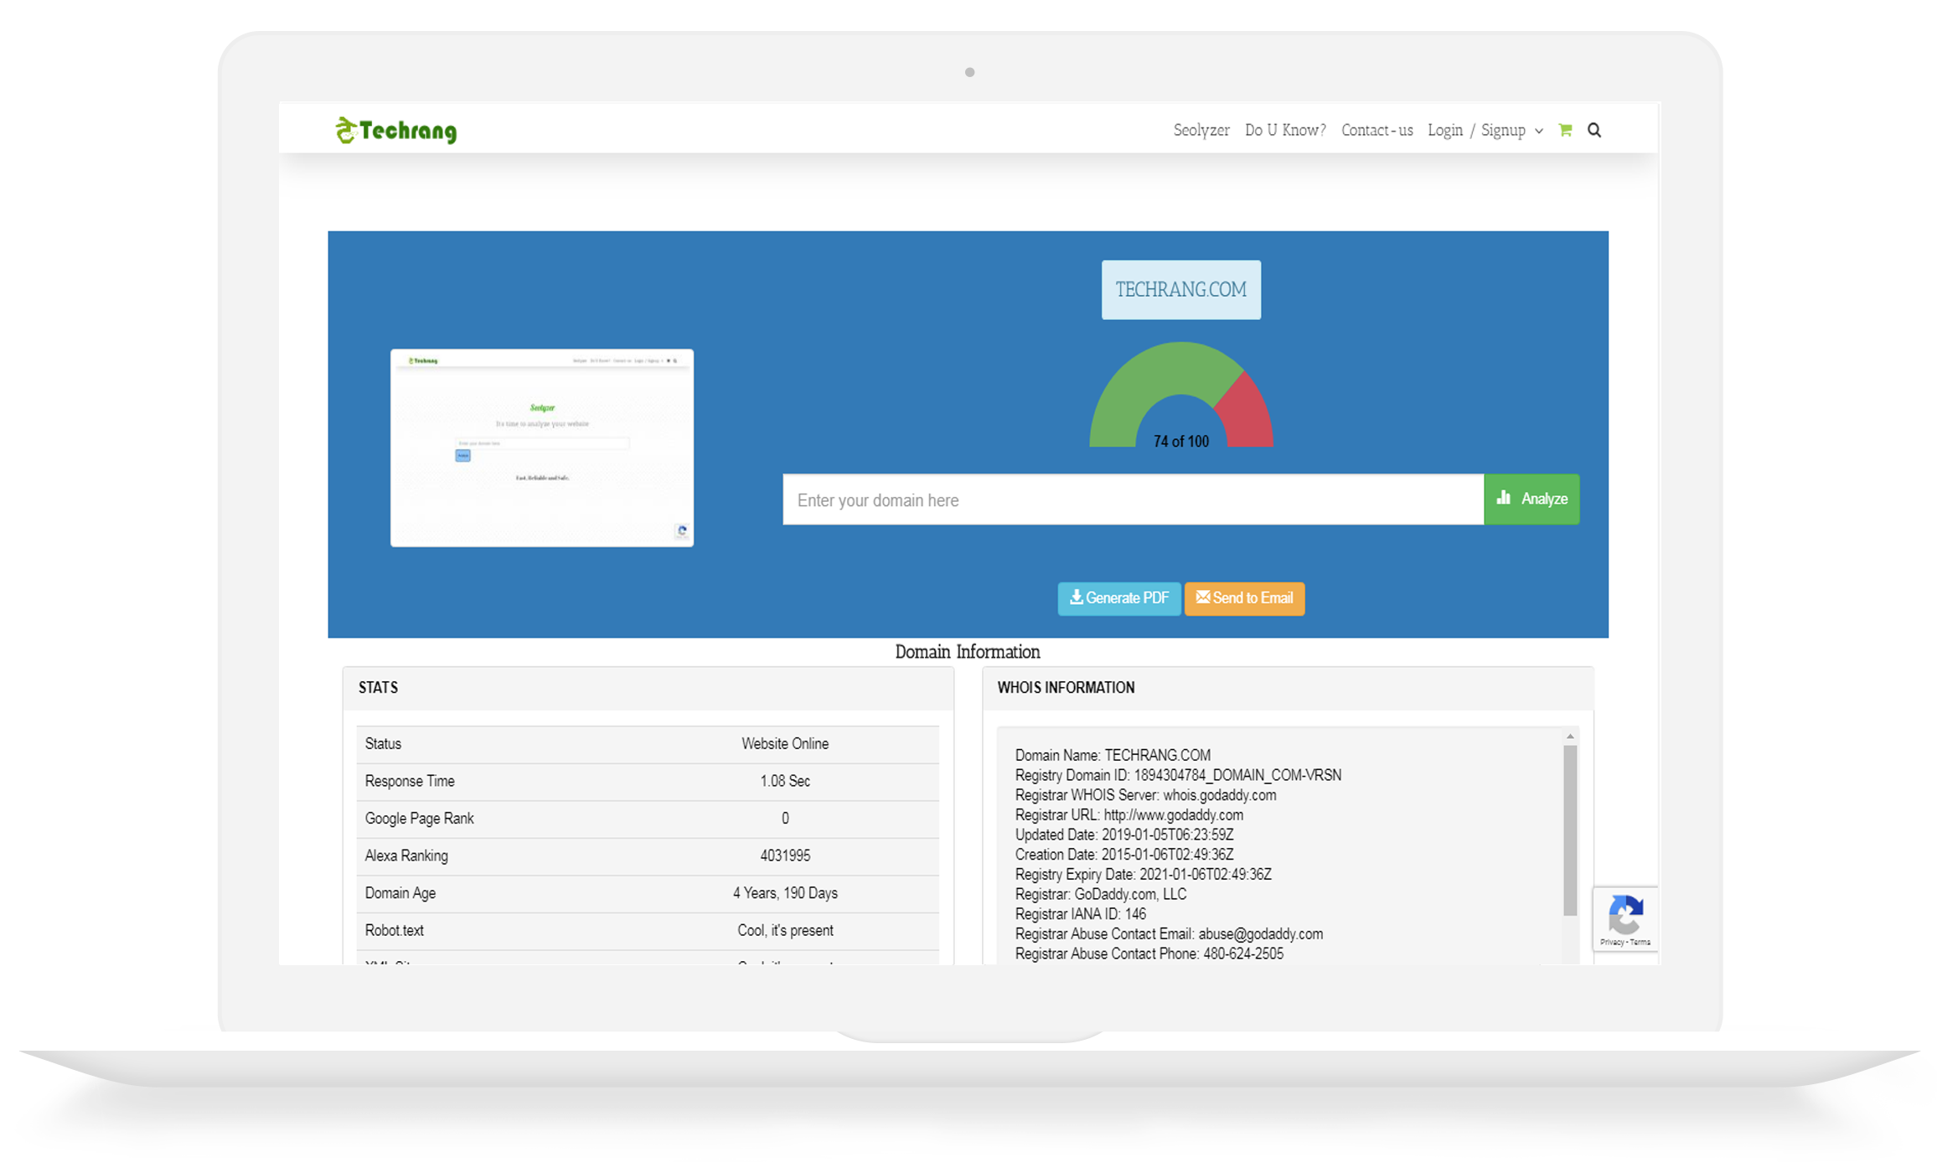Viewport: 1937px width, 1173px height.
Task: Click the Login / Signup link
Action: 1476,130
